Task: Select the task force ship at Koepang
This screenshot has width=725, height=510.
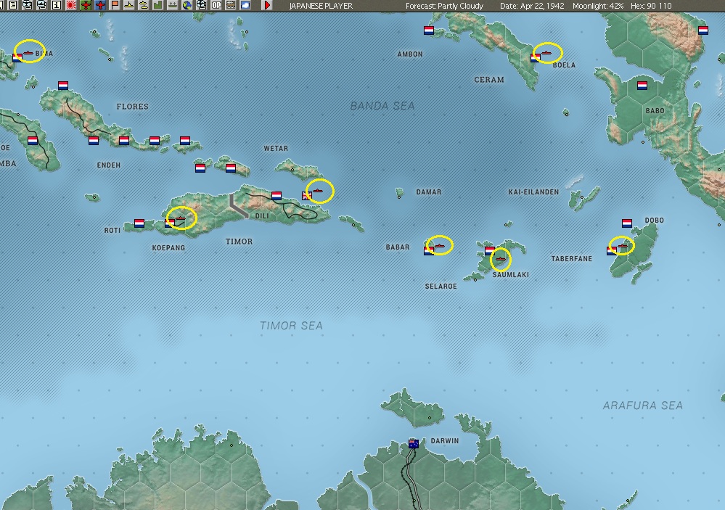Action: [x=180, y=218]
